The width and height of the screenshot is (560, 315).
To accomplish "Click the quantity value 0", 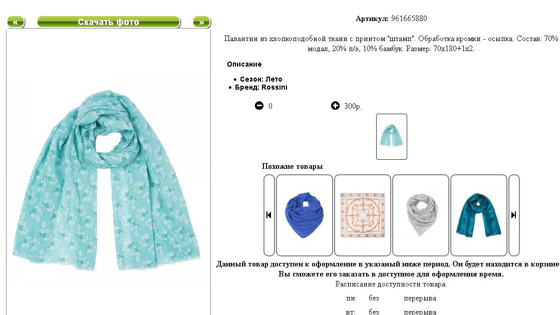I will pyautogui.click(x=270, y=106).
